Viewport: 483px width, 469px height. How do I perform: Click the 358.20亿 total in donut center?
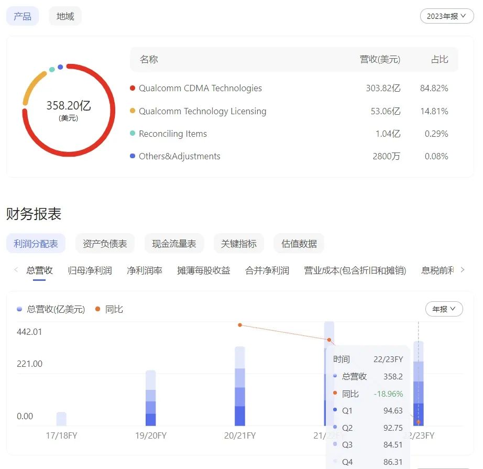(69, 105)
